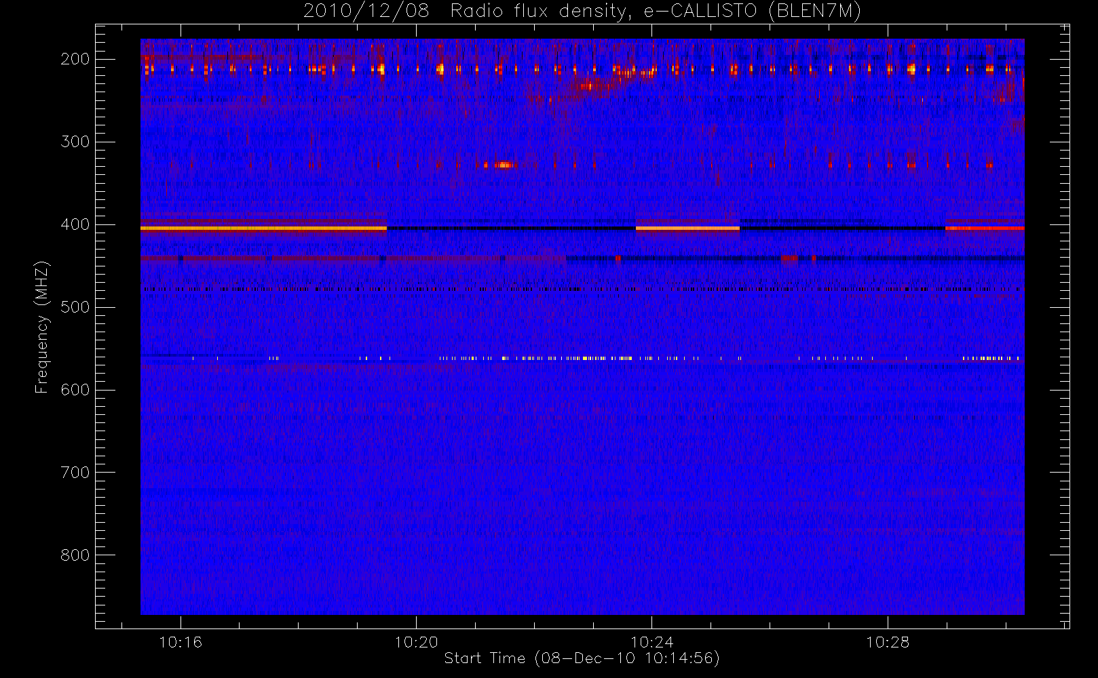The width and height of the screenshot is (1098, 678).
Task: Click the plot title "2010/12/08 Radio flux density, e-CALLISTO (BLEN7M)"
Action: [x=582, y=12]
